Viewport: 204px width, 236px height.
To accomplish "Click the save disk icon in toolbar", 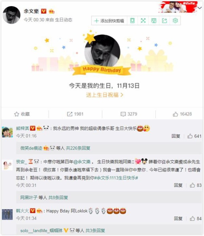I will 154,21.
